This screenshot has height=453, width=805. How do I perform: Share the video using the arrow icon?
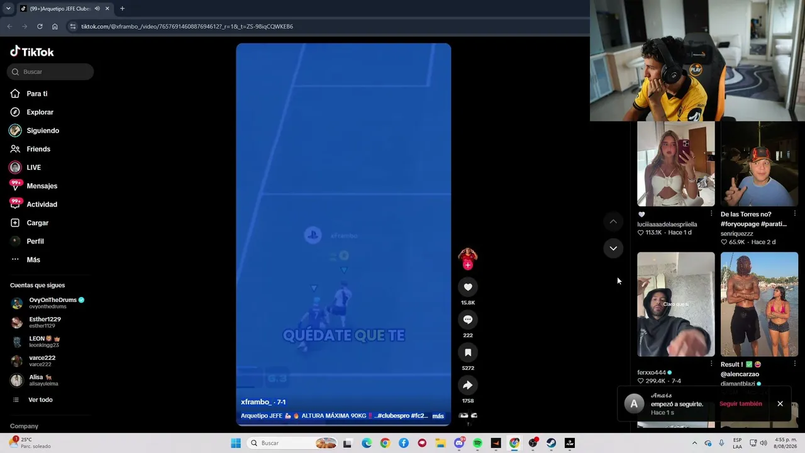pyautogui.click(x=468, y=386)
